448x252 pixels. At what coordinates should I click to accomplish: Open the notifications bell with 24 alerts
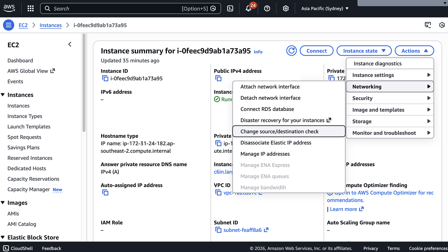click(x=248, y=8)
